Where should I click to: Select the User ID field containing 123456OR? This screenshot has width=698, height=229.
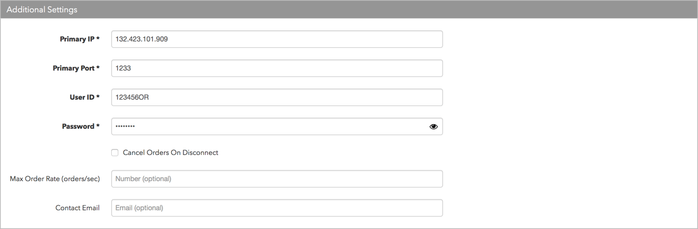point(277,97)
